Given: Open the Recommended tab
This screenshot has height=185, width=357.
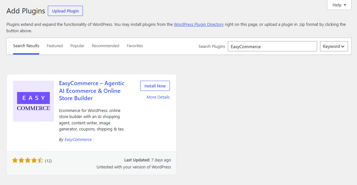Looking at the screenshot, I should pos(106,46).
